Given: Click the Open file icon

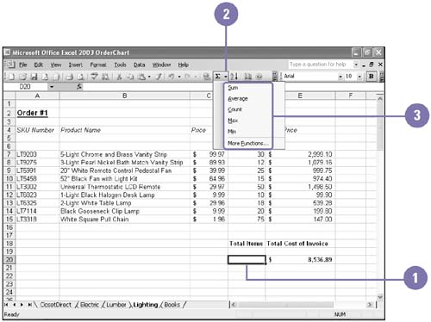Looking at the screenshot, I should coord(23,77).
